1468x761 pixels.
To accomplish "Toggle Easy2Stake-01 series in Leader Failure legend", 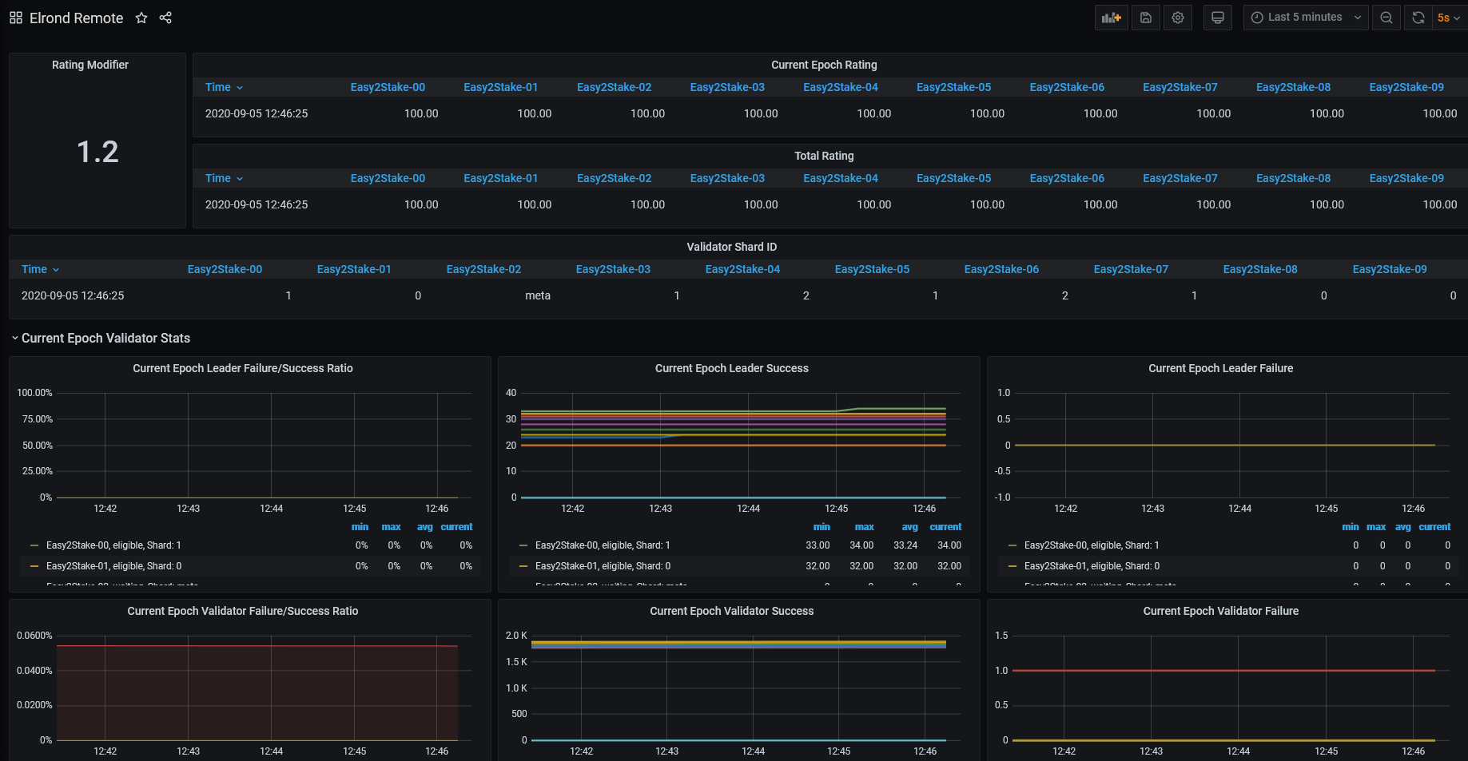I will point(1092,566).
